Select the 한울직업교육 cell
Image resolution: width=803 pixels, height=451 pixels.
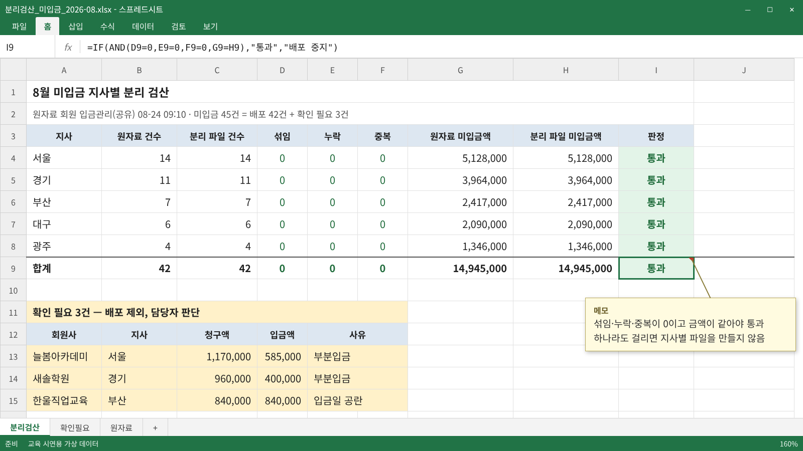pos(64,400)
